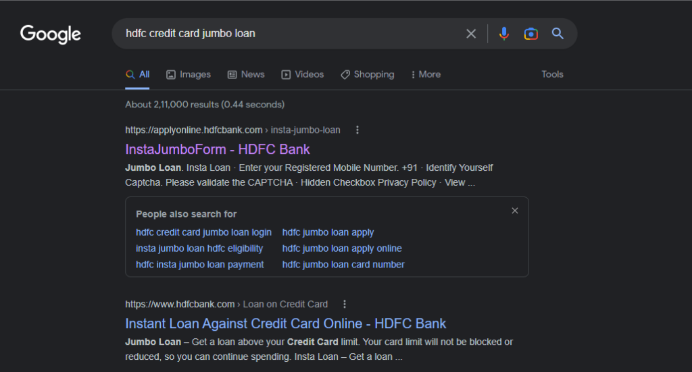This screenshot has height=372, width=692.
Task: Open InstaJumboForm - HDFC Bank result
Action: pos(218,149)
